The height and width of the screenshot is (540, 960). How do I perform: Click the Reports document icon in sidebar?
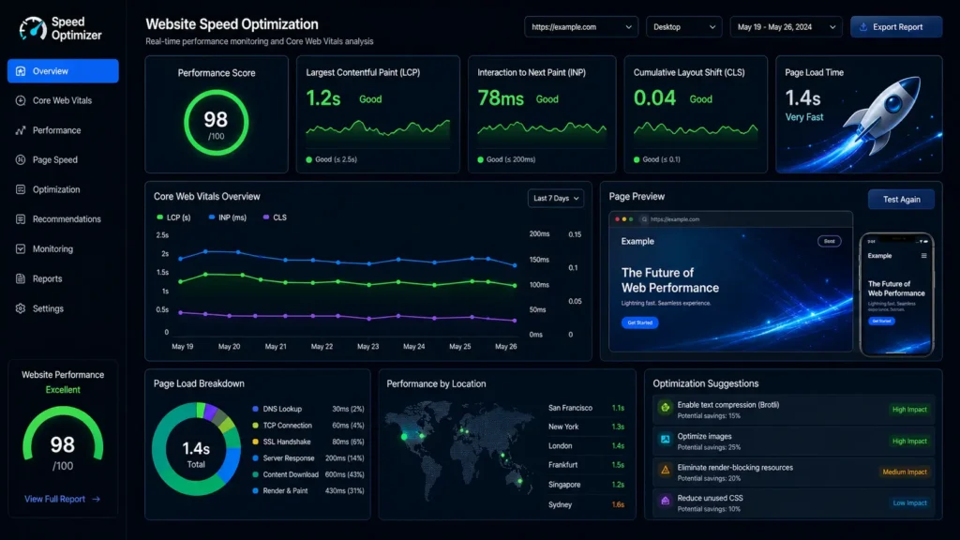[x=21, y=278]
